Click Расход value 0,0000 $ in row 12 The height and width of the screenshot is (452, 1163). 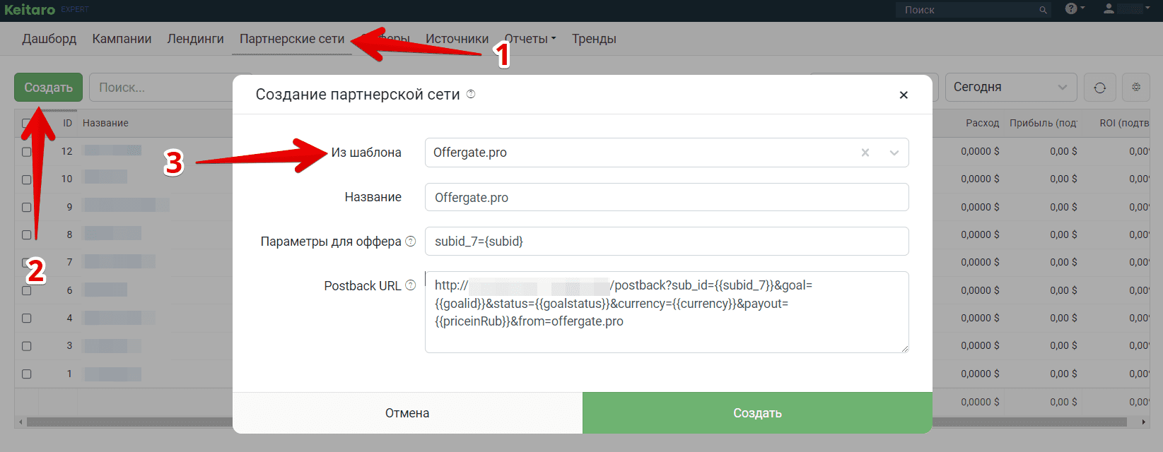(x=980, y=151)
